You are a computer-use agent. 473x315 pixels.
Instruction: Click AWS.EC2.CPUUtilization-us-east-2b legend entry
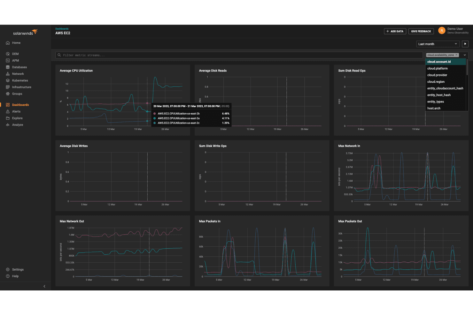click(x=179, y=114)
